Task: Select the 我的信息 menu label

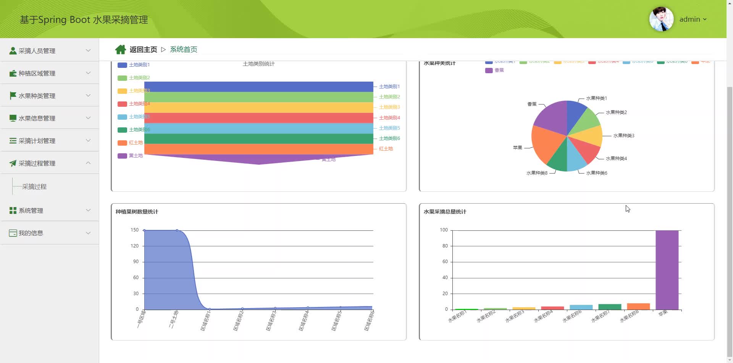Action: pyautogui.click(x=31, y=233)
